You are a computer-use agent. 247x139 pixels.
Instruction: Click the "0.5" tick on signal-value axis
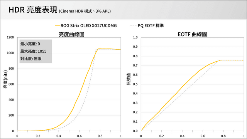135,84
